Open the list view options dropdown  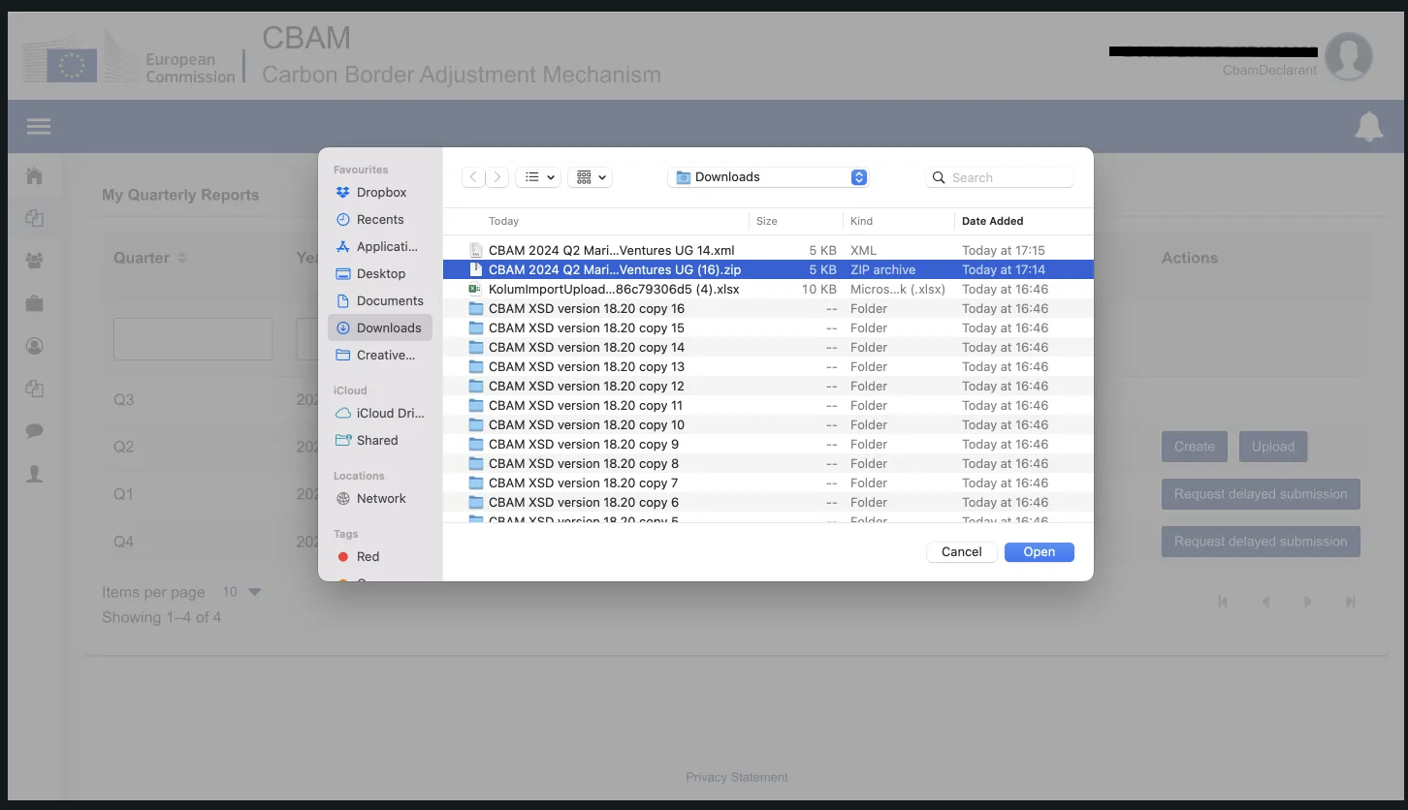coord(538,177)
